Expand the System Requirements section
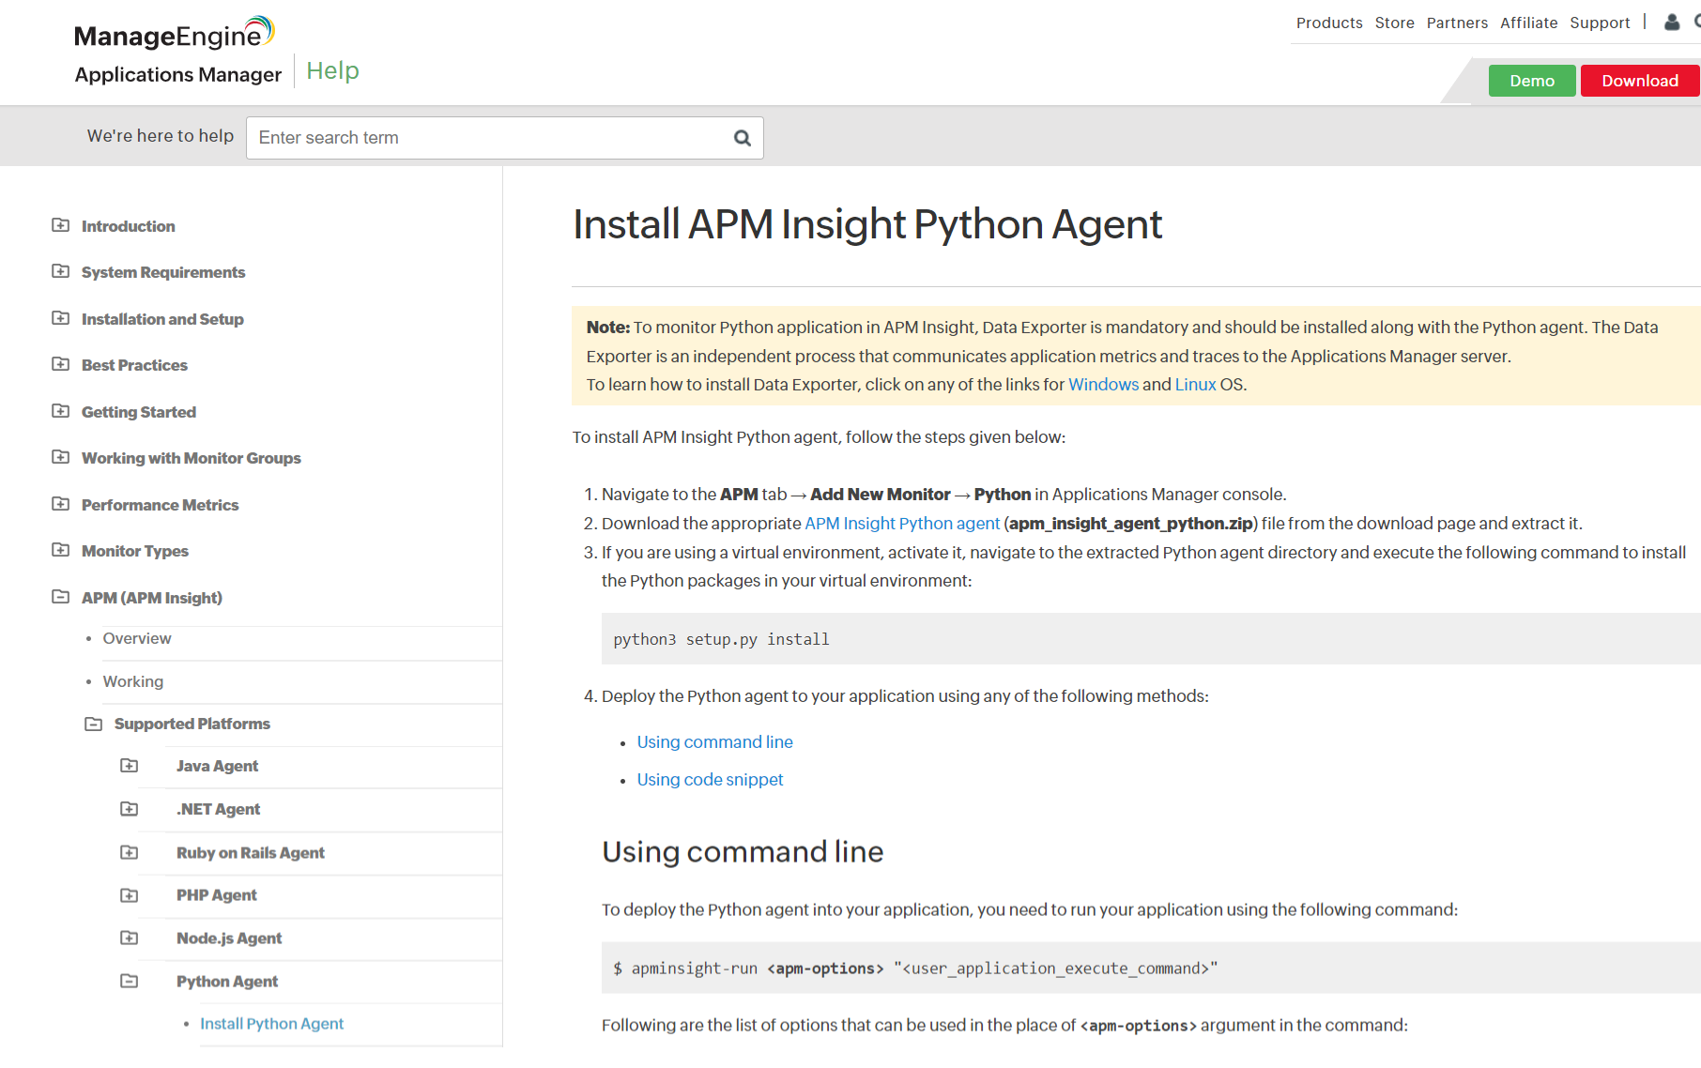The image size is (1701, 1068). [61, 271]
